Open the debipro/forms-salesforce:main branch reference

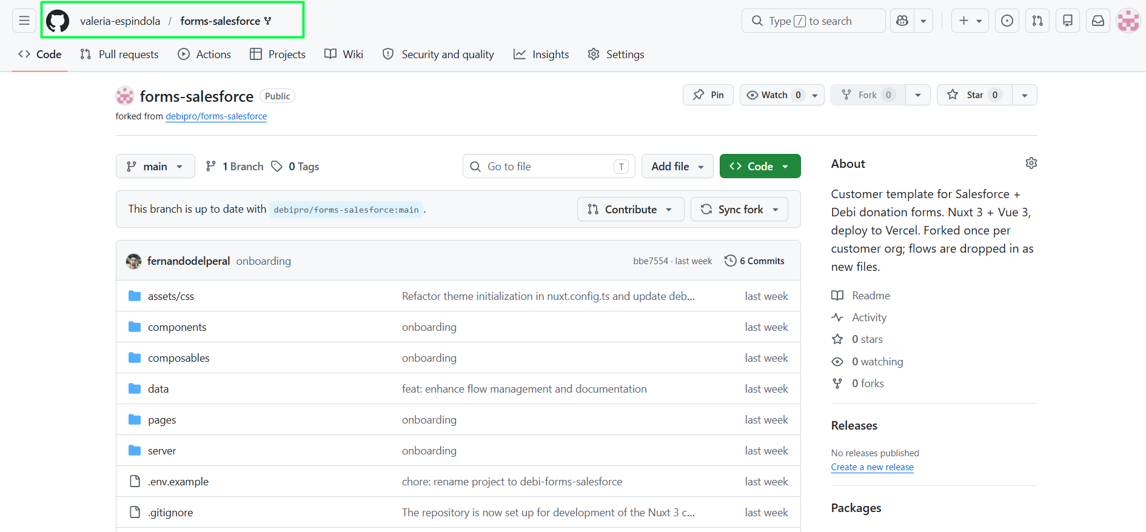pos(346,210)
